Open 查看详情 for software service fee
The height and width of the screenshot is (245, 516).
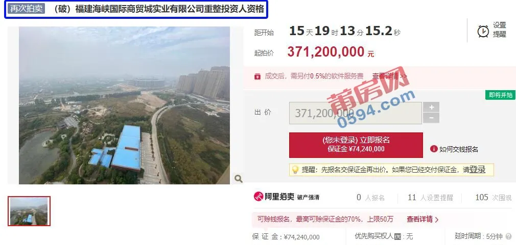(x=390, y=76)
